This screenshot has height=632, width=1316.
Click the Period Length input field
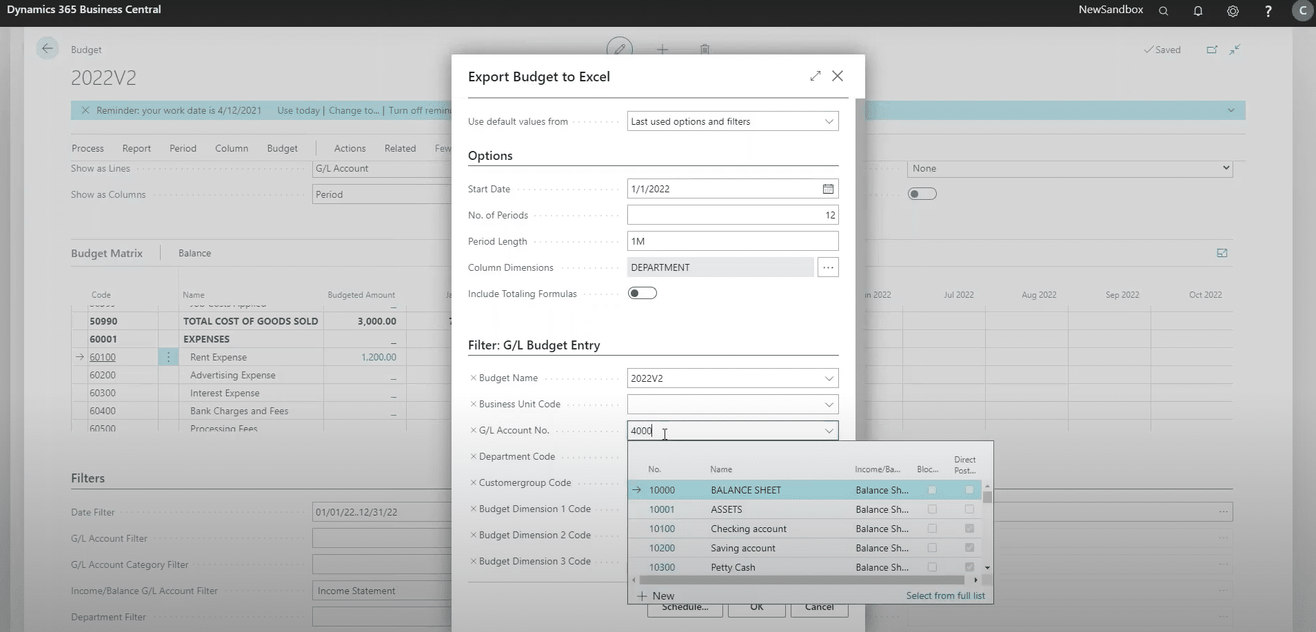point(732,241)
